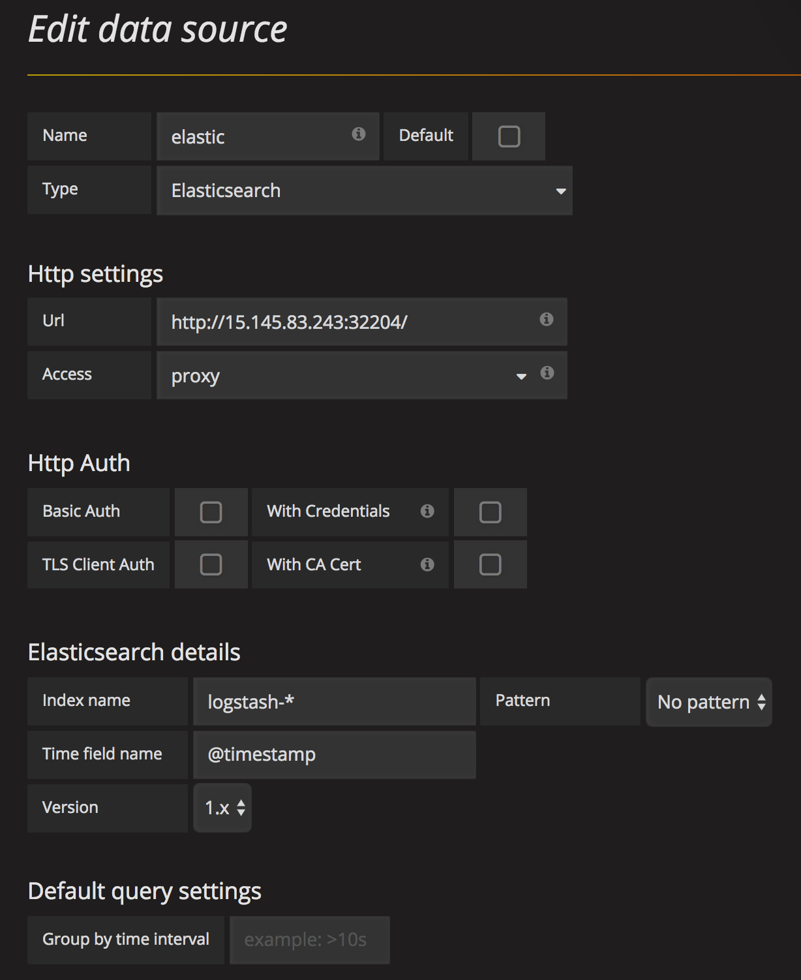Click the With Credentials label
801x980 pixels.
click(328, 511)
